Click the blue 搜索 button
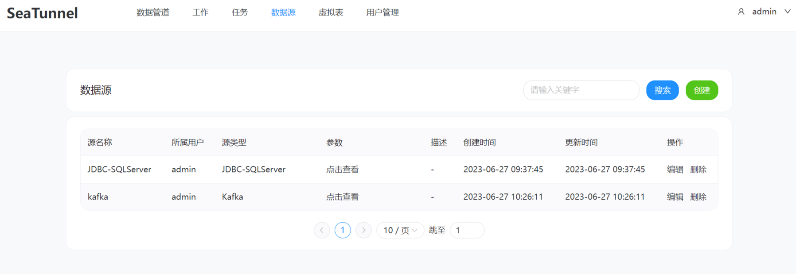 tap(662, 90)
